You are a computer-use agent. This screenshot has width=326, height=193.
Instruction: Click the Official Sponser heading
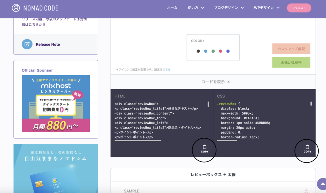(37, 70)
